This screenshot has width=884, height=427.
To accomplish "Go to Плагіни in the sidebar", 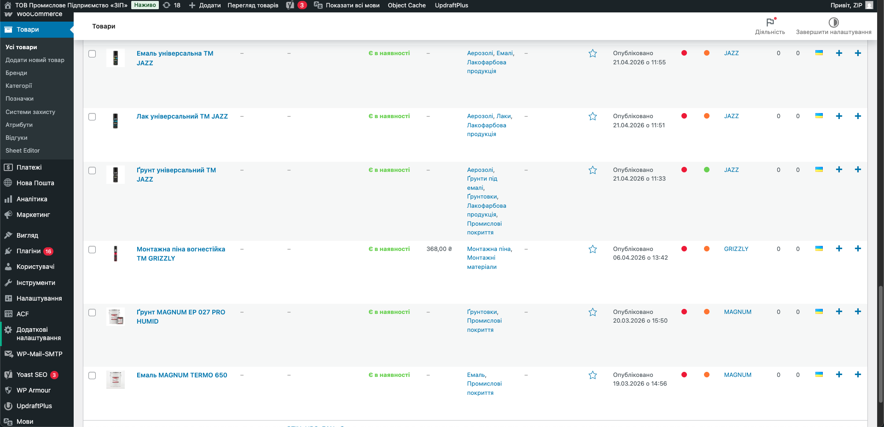I will (x=29, y=251).
